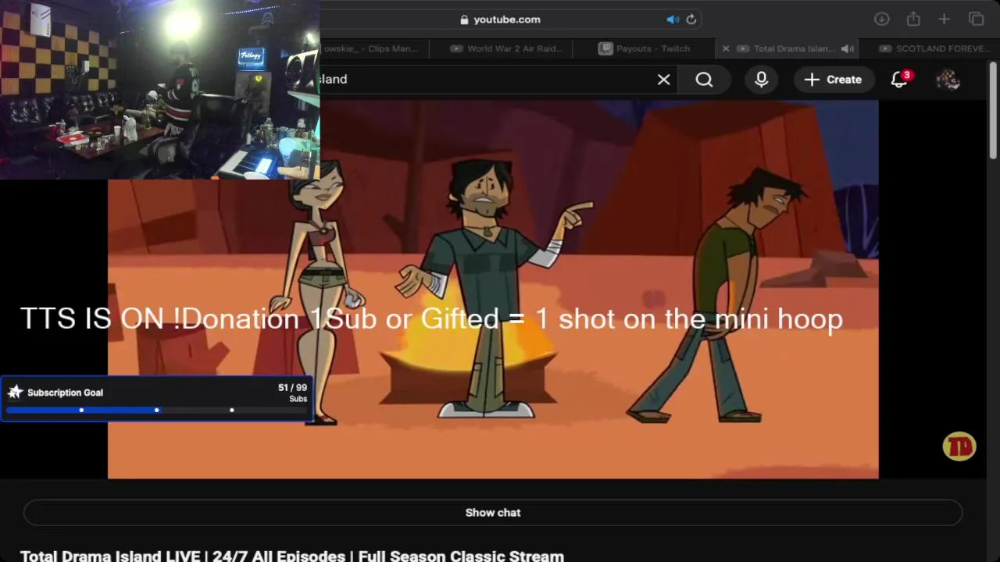The image size is (1000, 562).
Task: Click the Subscription Goal star icon
Action: point(15,393)
